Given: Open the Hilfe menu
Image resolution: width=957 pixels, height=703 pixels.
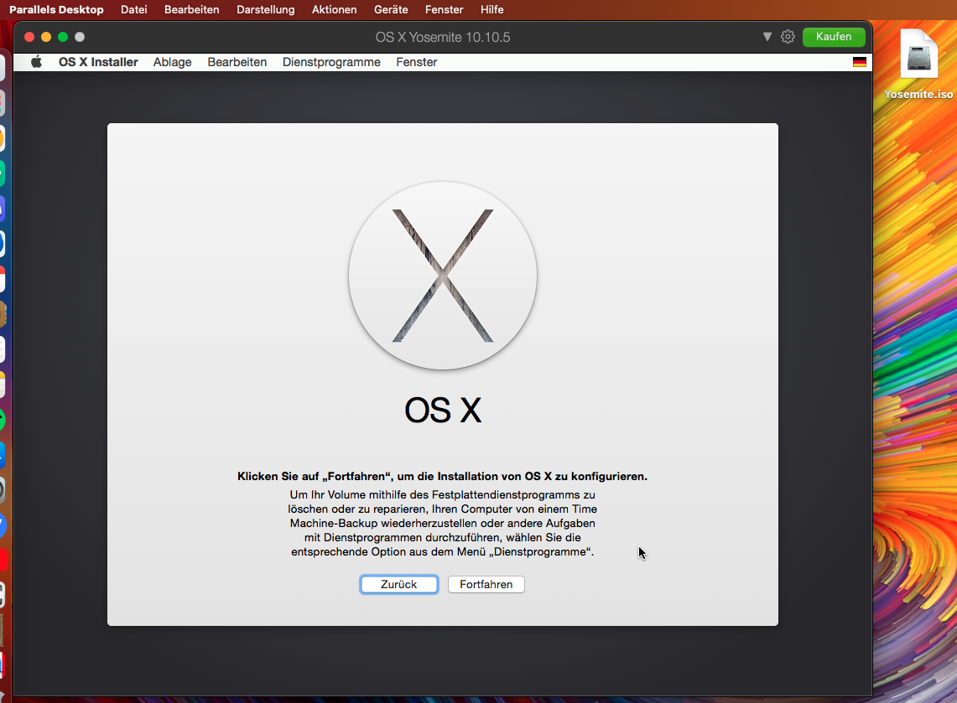Looking at the screenshot, I should tap(492, 10).
